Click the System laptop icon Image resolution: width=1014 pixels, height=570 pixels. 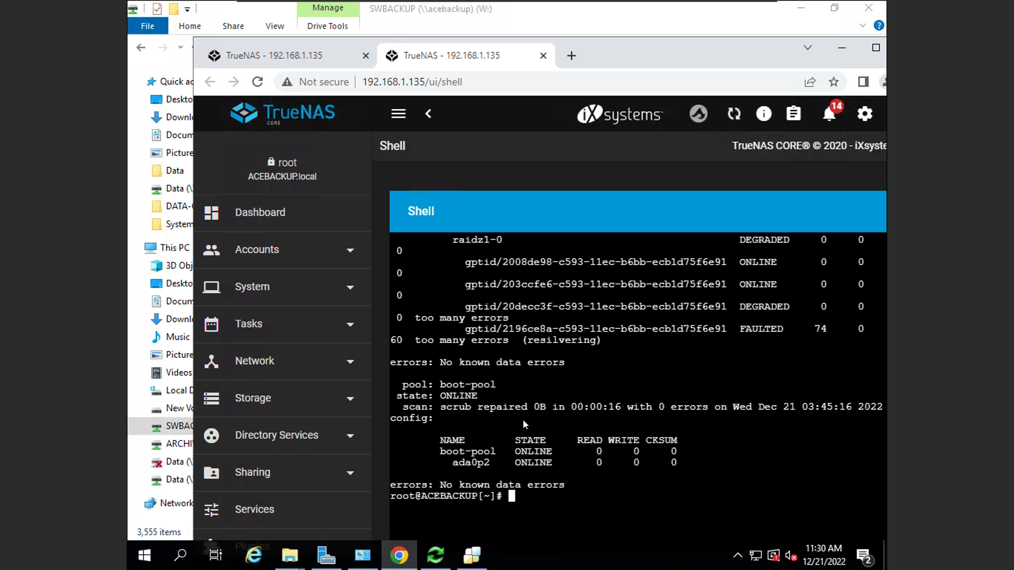point(211,287)
